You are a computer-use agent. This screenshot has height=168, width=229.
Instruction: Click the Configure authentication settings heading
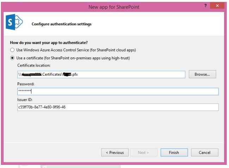pyautogui.click(x=62, y=24)
